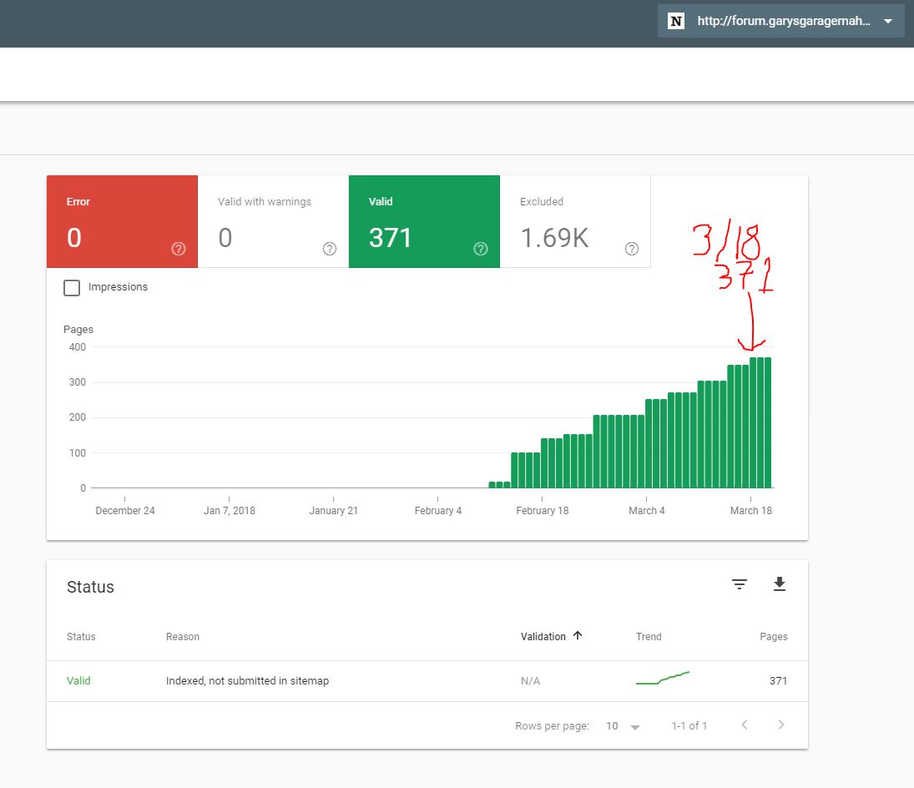
Task: Enable the Impressions checkbox
Action: point(73,288)
